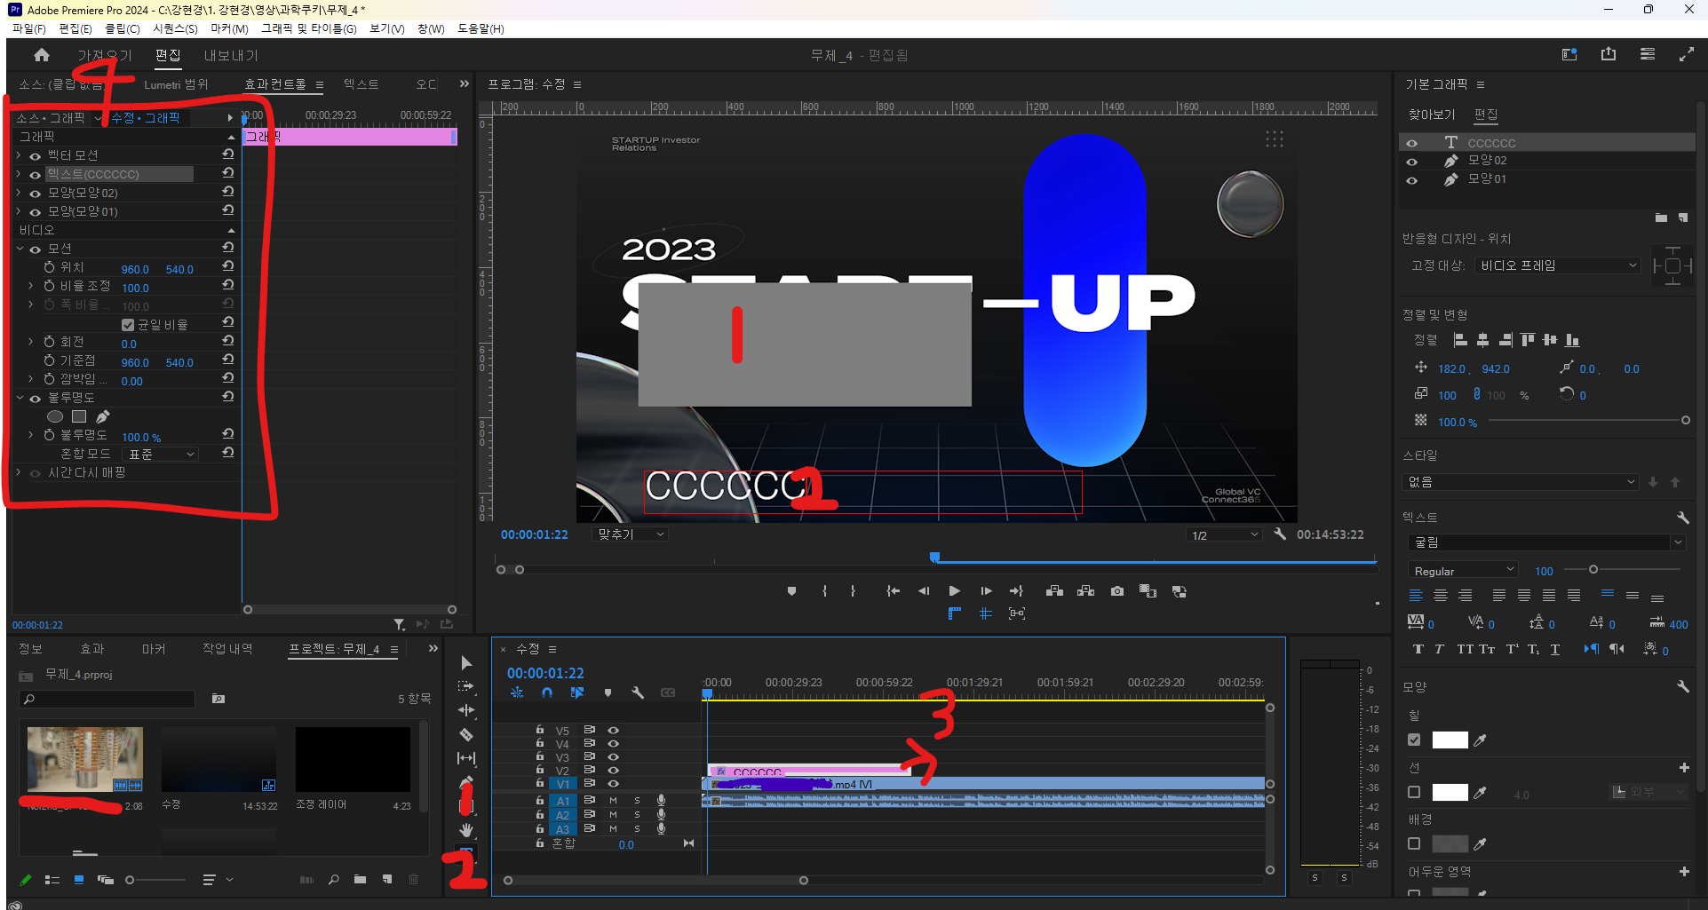Image resolution: width=1708 pixels, height=910 pixels.
Task: Toggle V5 track output eye
Action: tap(613, 731)
